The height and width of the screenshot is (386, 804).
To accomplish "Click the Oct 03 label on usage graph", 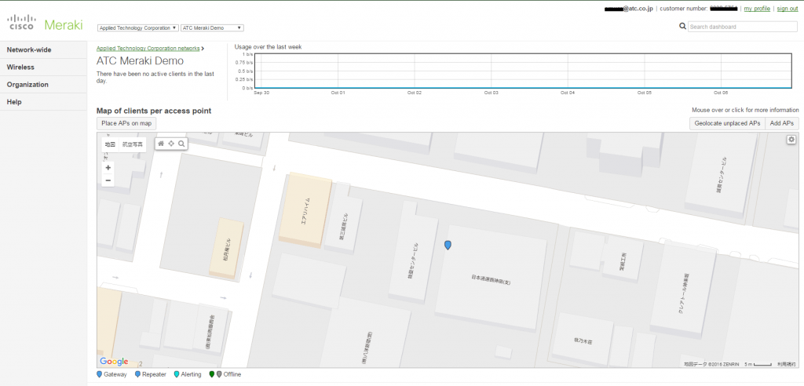I will pyautogui.click(x=491, y=93).
